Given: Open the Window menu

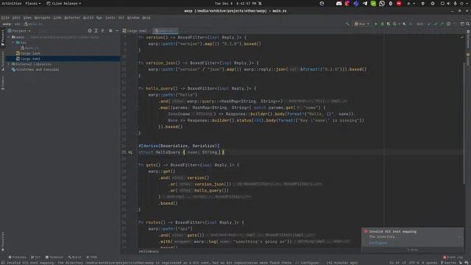Looking at the screenshot, I should point(133,18).
